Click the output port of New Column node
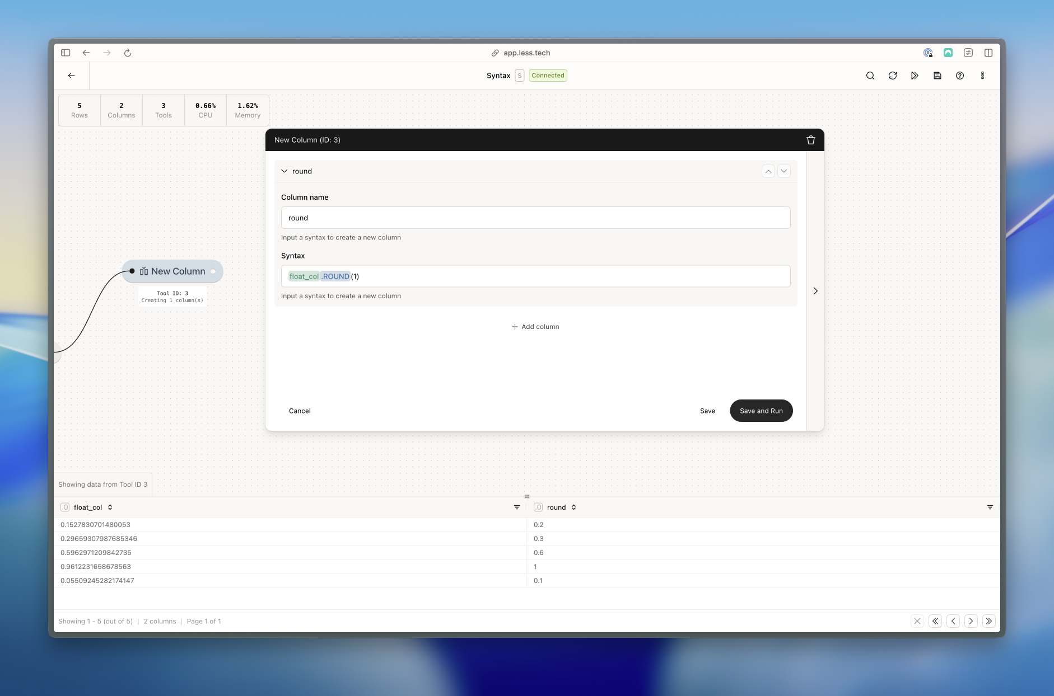The image size is (1054, 696). pyautogui.click(x=213, y=271)
